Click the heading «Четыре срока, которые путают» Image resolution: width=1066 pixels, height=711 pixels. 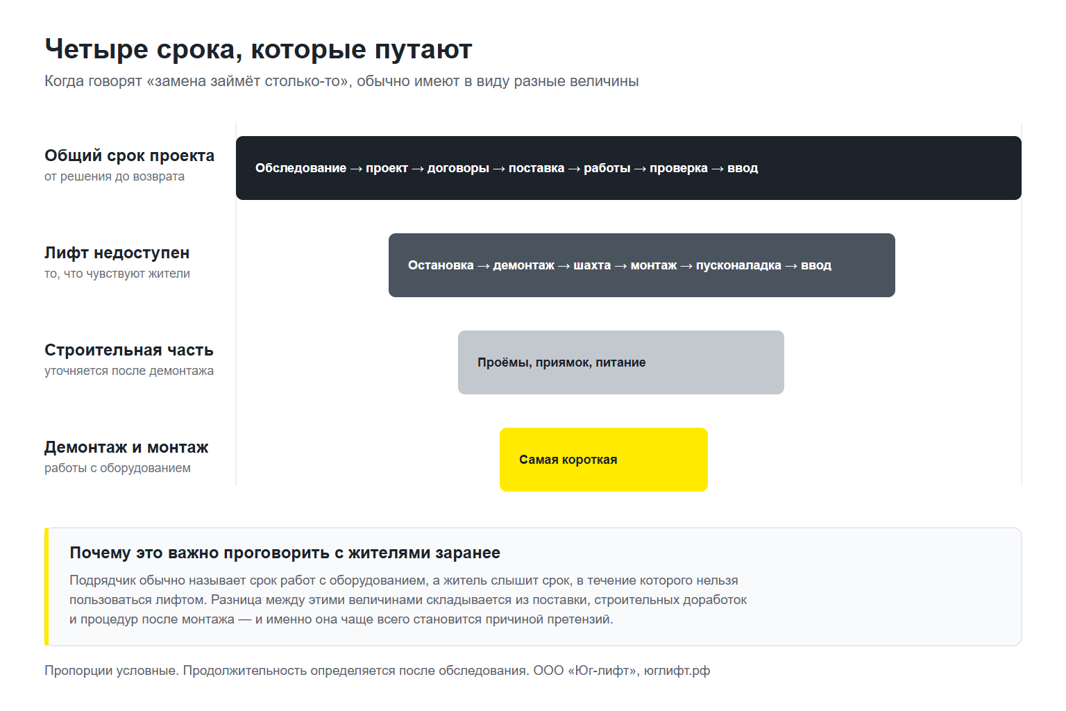pyautogui.click(x=258, y=49)
